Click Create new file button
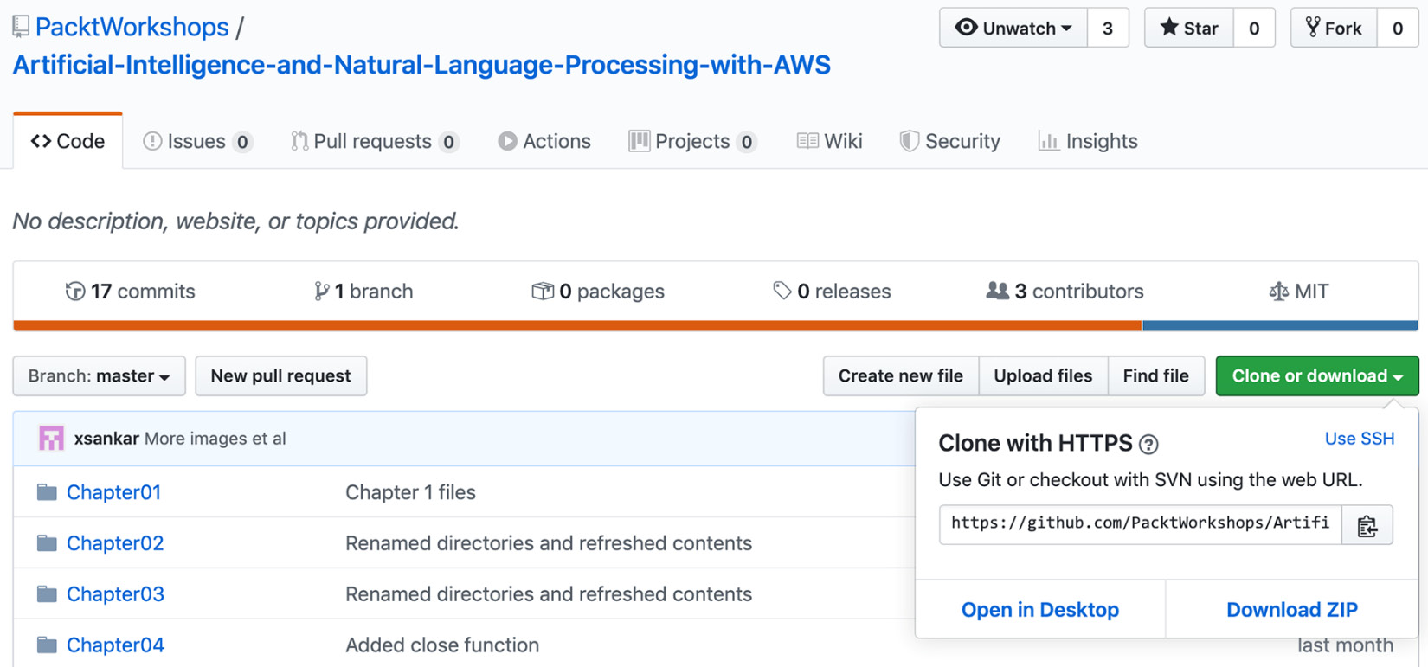 [901, 376]
